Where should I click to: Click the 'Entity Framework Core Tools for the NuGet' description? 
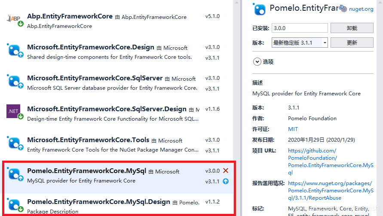click(113, 150)
